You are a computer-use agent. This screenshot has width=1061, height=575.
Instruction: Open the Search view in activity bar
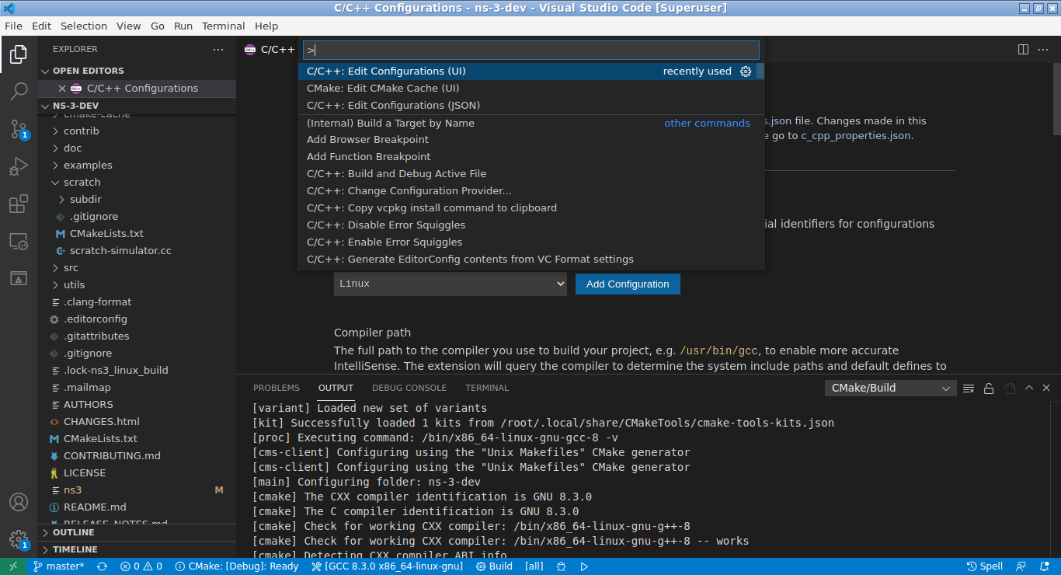(19, 92)
